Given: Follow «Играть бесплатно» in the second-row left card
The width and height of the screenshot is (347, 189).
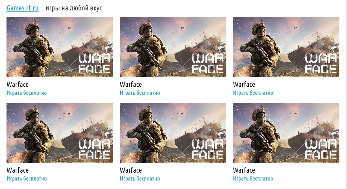Looking at the screenshot, I should click(x=27, y=179).
